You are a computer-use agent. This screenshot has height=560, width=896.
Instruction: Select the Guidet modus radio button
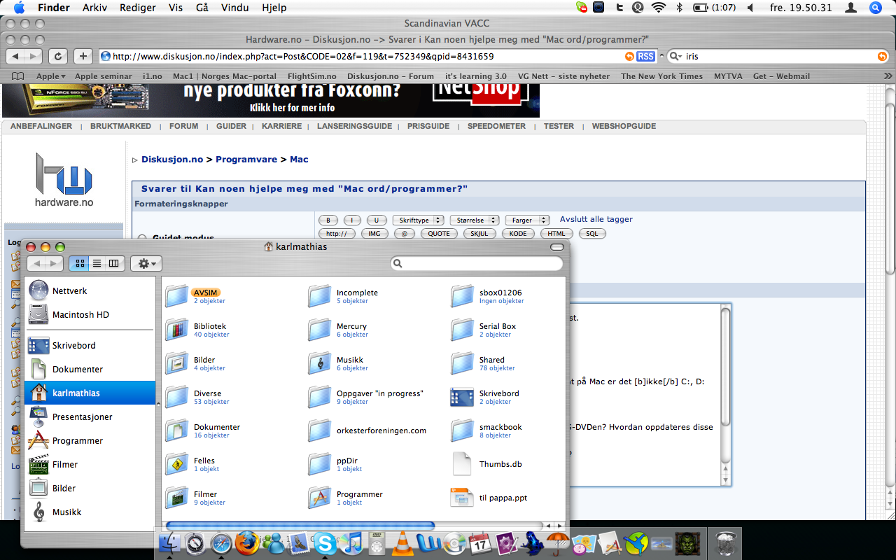coord(142,238)
